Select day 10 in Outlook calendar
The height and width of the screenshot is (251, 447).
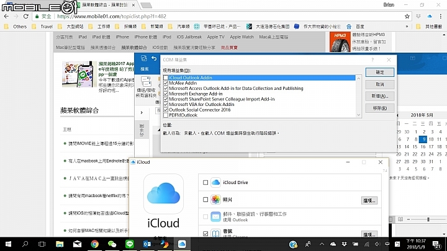point(431,139)
